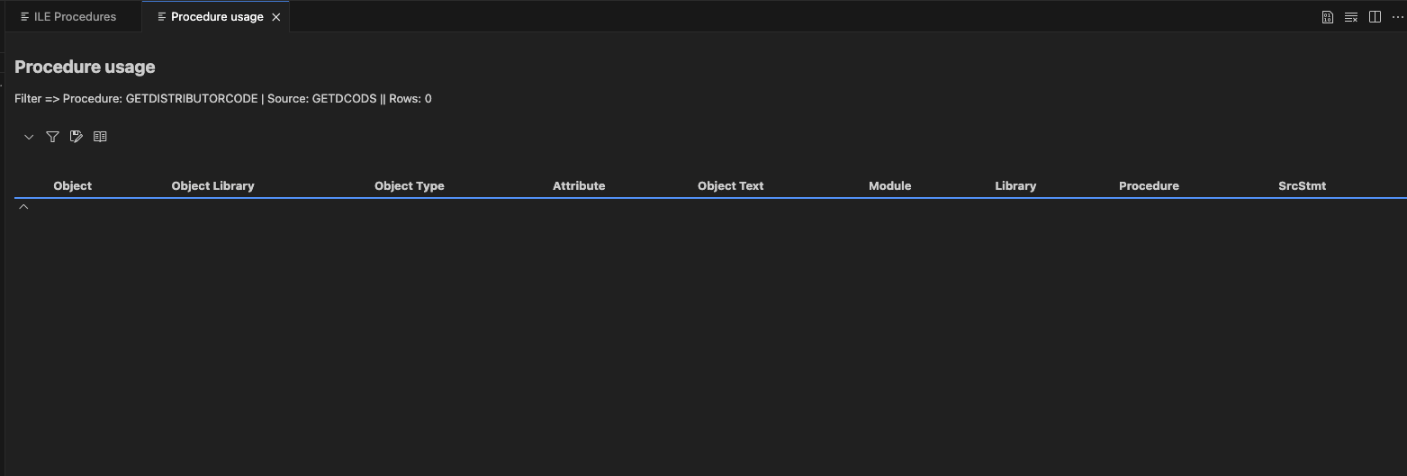
Task: Select the Procedure usage tab
Action: point(216,17)
